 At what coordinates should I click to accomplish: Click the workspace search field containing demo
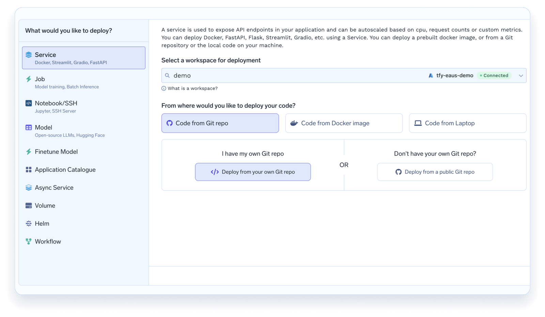tap(238, 76)
